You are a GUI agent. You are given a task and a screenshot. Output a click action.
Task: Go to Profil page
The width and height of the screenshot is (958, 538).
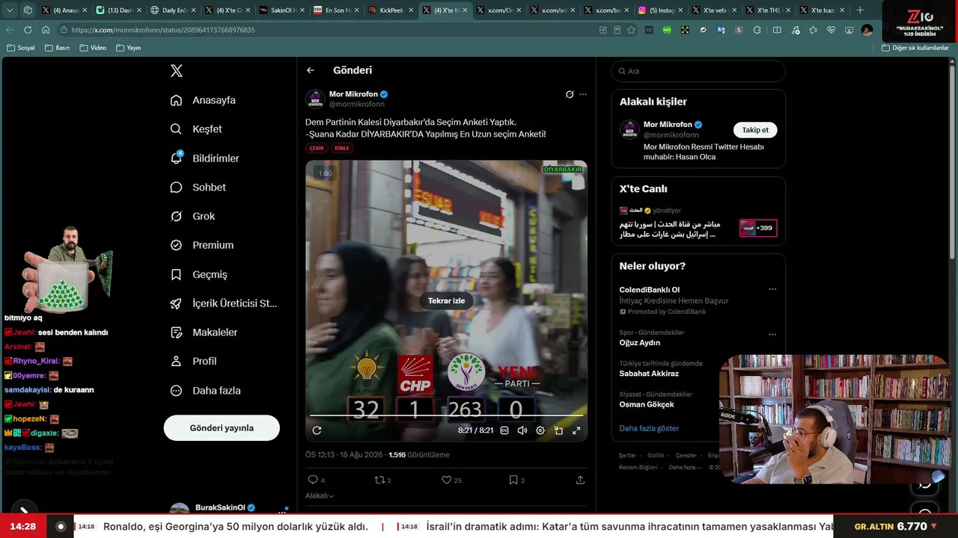(x=193, y=362)
